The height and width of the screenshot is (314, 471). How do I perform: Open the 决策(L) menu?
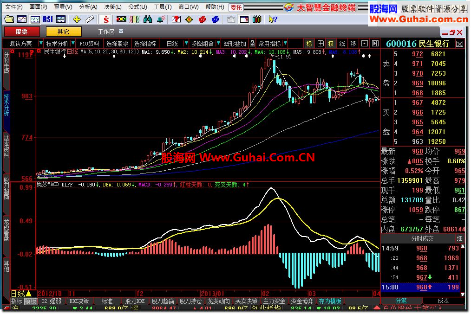click(x=113, y=7)
